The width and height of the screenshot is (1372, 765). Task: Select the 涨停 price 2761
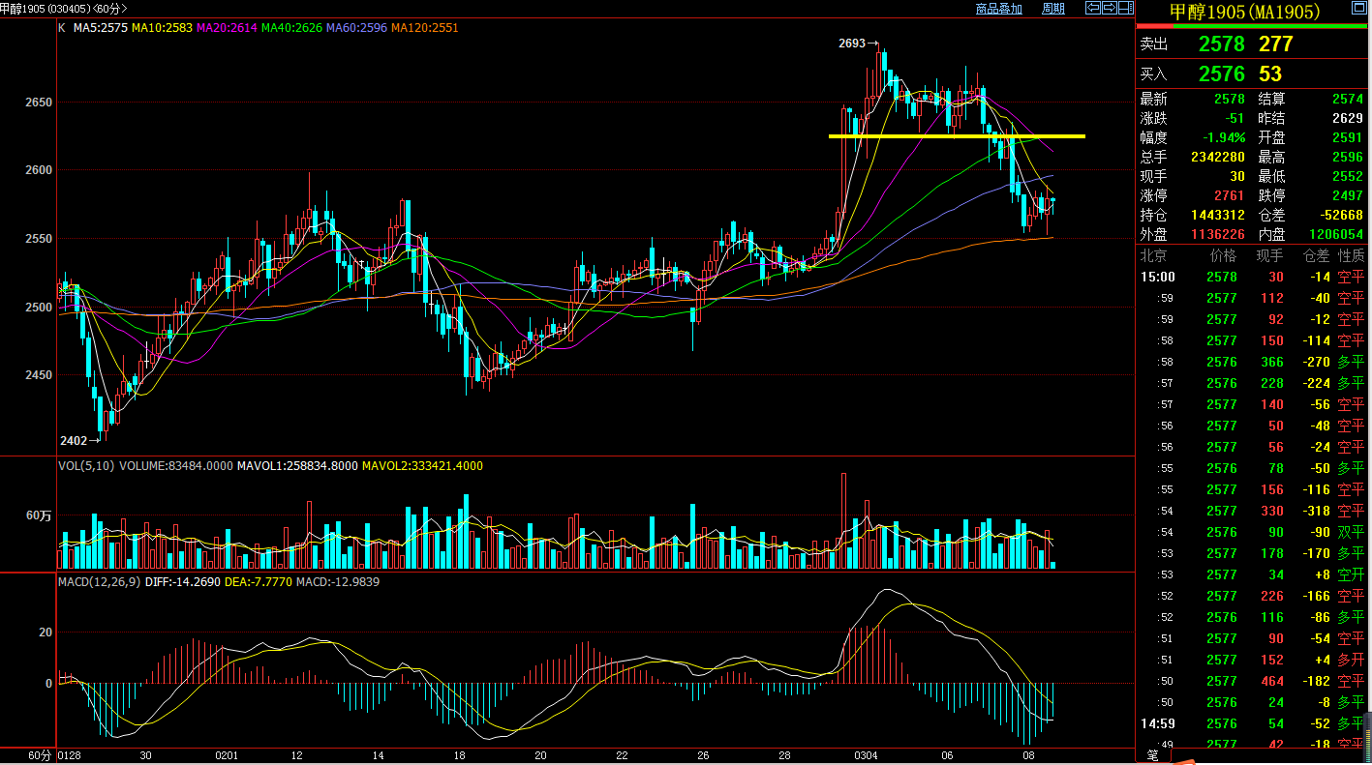point(1230,195)
